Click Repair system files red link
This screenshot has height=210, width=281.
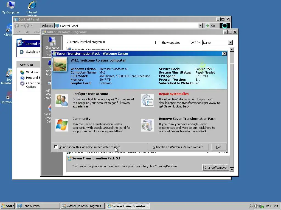tap(174, 94)
